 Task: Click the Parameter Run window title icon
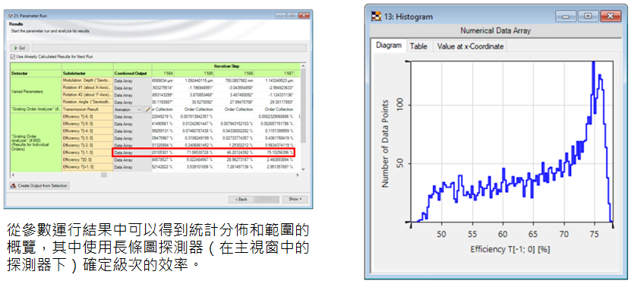10,16
